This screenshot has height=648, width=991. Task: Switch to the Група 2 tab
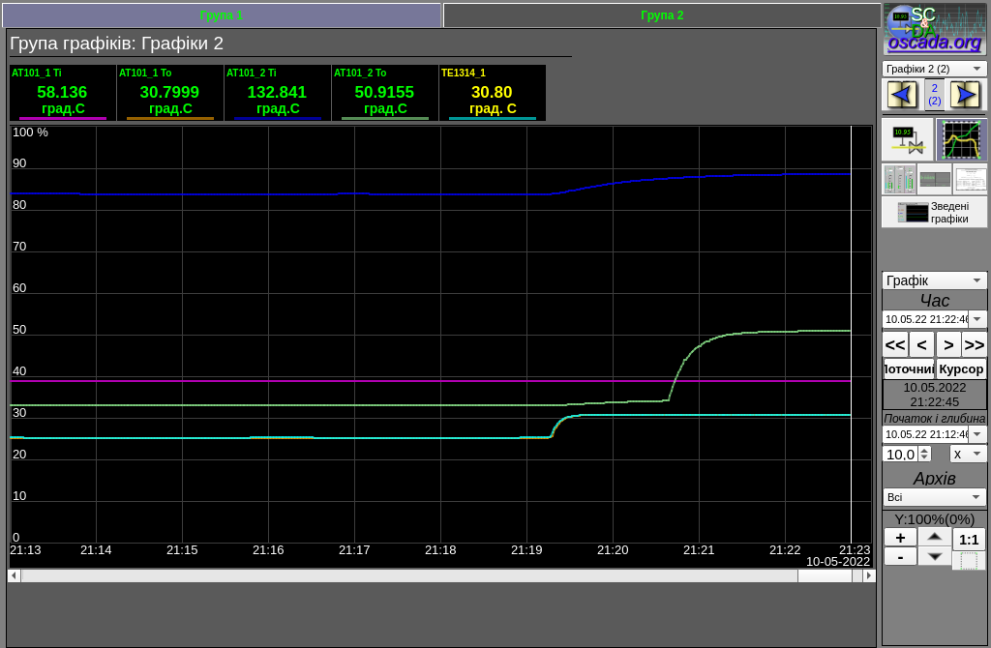click(662, 15)
